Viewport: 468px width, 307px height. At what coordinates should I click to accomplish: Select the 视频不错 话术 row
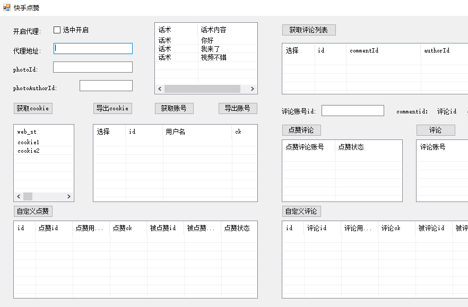pos(206,57)
